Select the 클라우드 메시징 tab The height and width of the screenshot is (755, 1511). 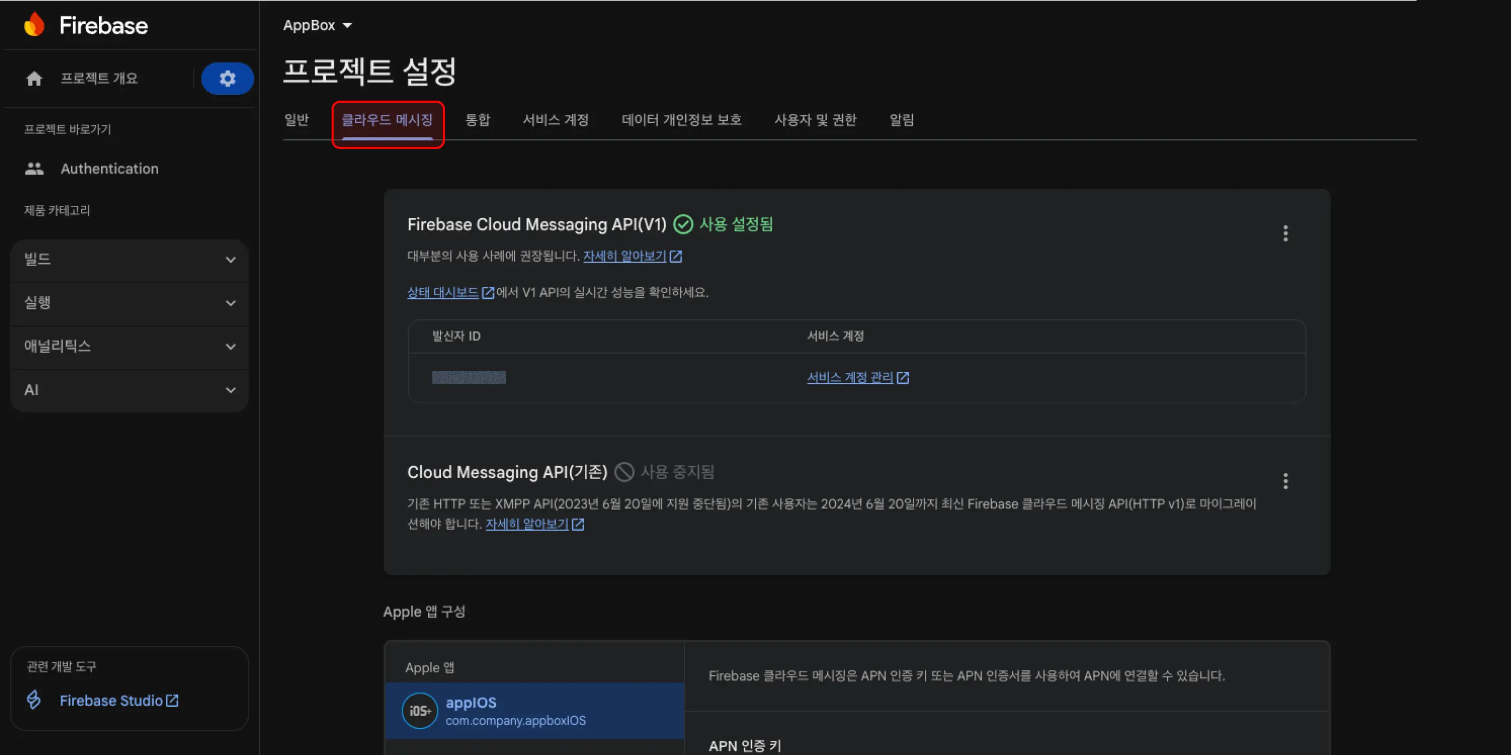click(387, 120)
